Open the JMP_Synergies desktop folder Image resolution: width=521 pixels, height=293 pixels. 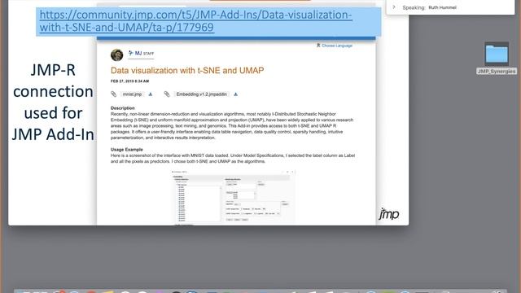(497, 58)
